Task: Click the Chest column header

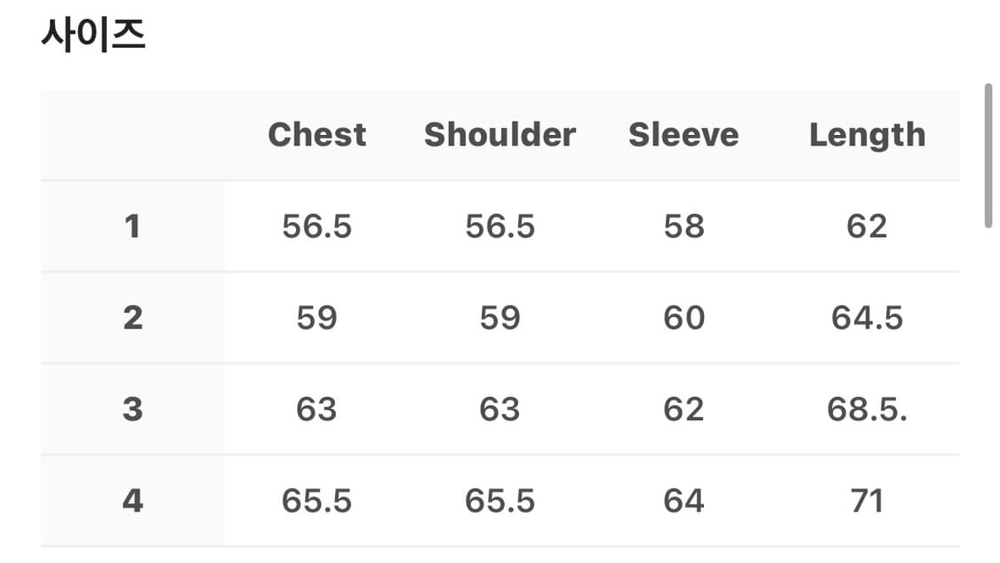Action: (316, 135)
